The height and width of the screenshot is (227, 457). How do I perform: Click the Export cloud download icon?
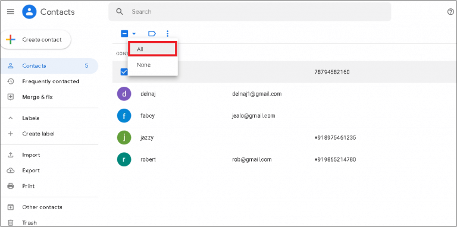point(11,171)
